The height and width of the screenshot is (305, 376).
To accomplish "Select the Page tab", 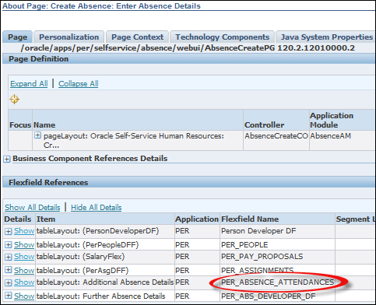I will coord(17,37).
